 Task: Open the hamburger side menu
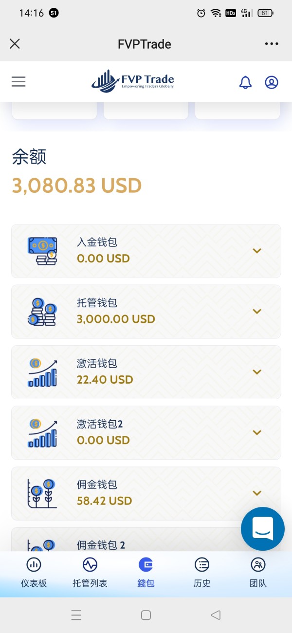tap(18, 82)
